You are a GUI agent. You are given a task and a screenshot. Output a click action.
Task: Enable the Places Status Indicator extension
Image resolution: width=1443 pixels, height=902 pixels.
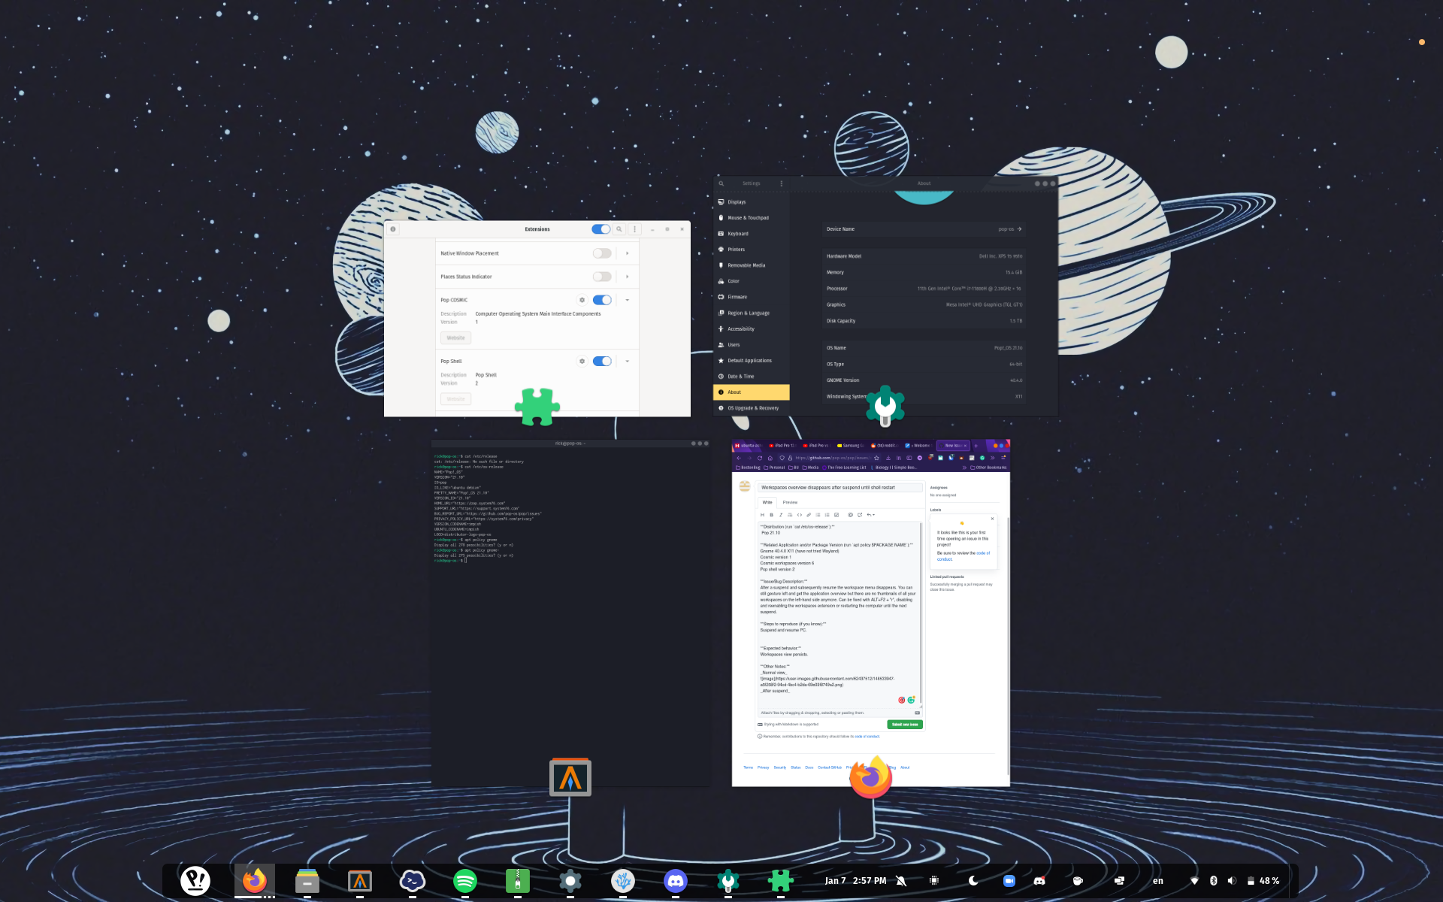point(602,276)
